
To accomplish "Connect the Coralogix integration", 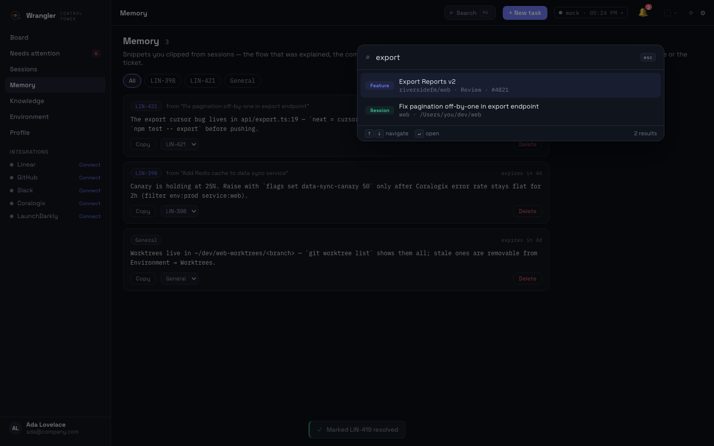I will pyautogui.click(x=90, y=203).
